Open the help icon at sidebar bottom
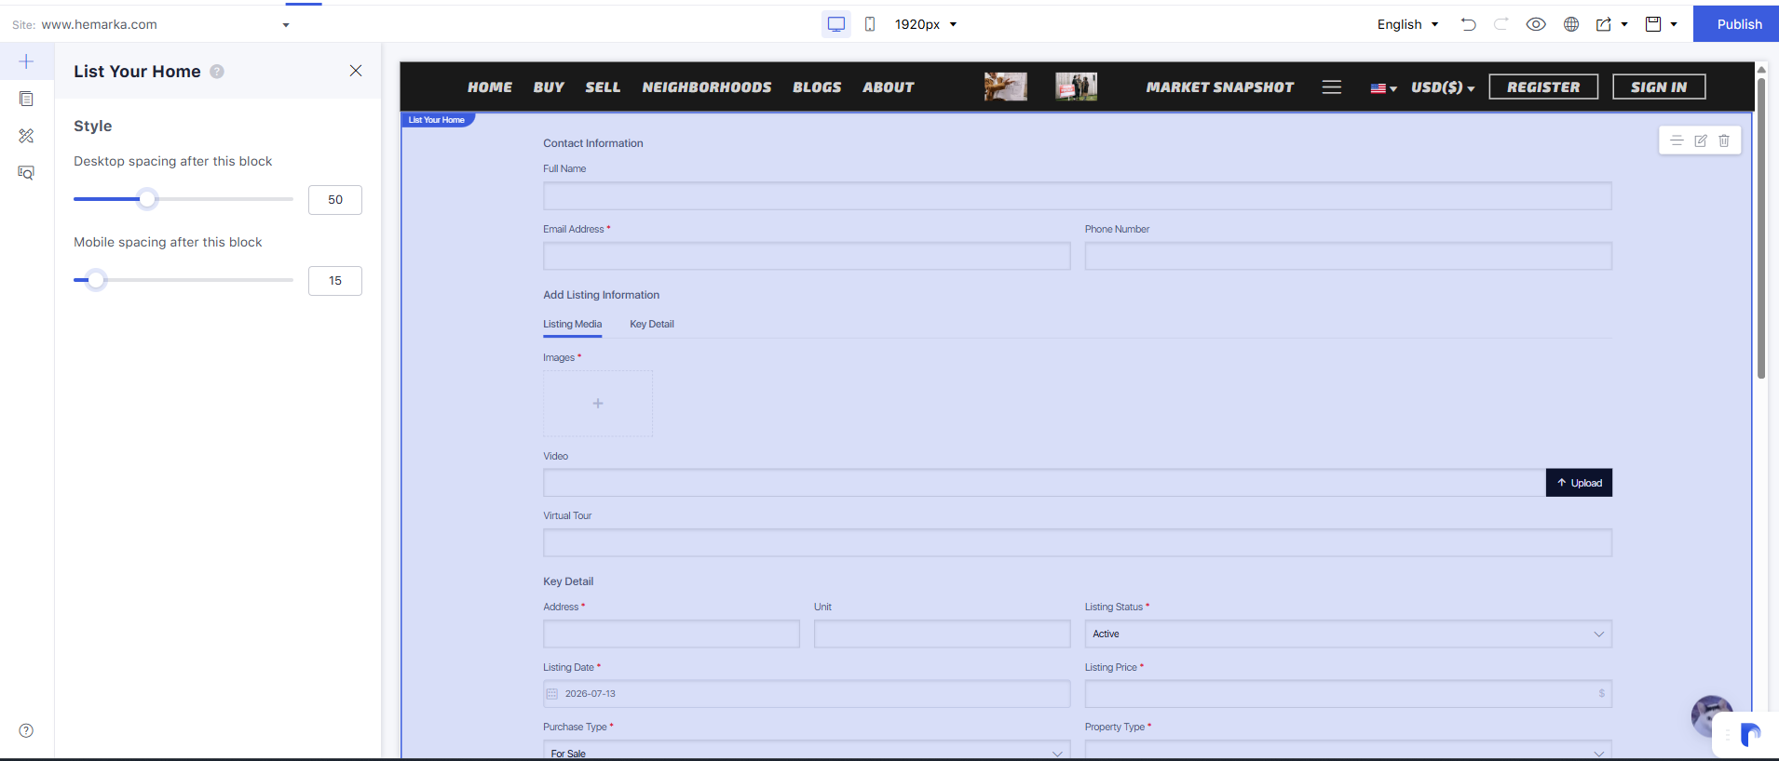 point(26,730)
